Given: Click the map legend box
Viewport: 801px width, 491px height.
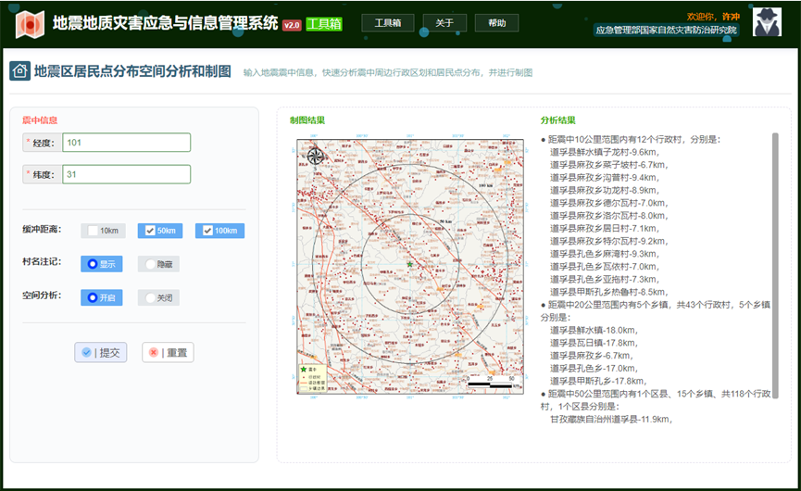Looking at the screenshot, I should coord(312,379).
